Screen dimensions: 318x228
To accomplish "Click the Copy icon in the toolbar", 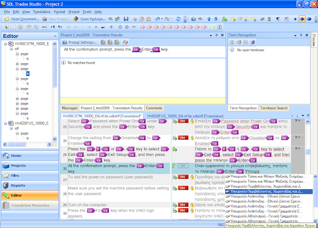I will 142,19.
